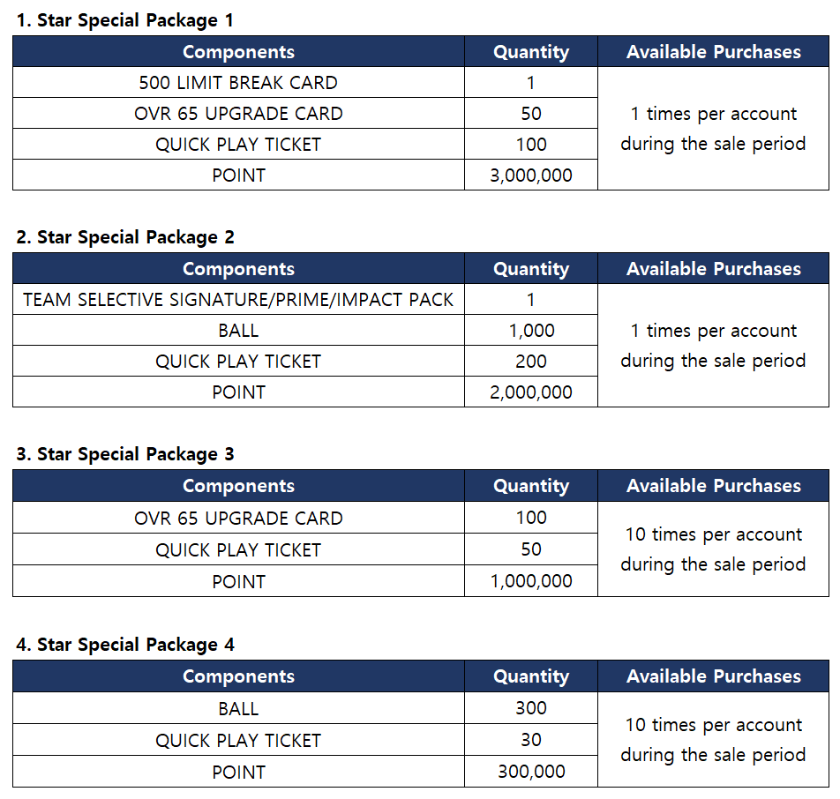Click the 300,000 point quantity cell
The image size is (840, 799).
click(531, 772)
